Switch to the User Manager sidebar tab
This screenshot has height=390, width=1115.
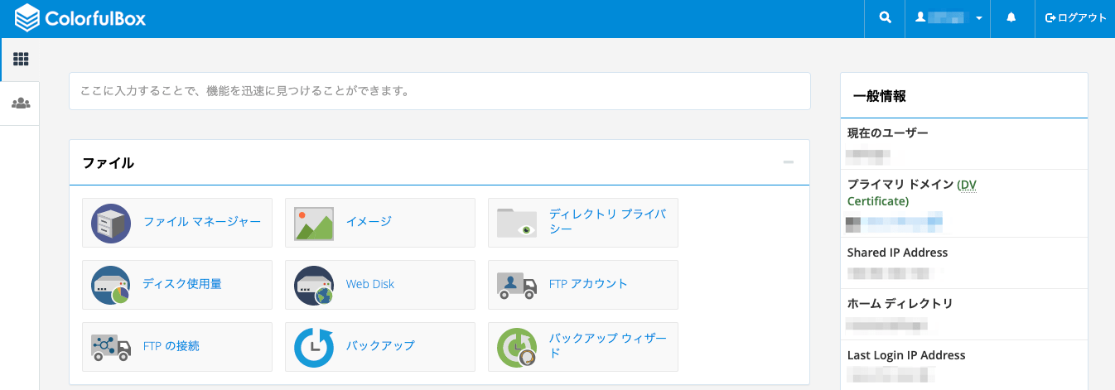[x=20, y=104]
